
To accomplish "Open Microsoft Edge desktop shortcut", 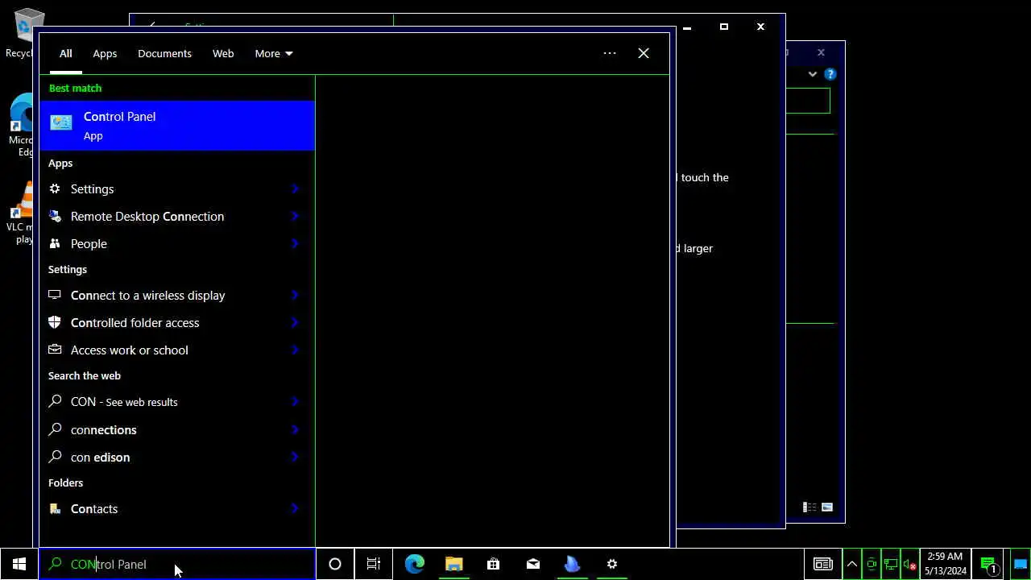I will point(20,125).
